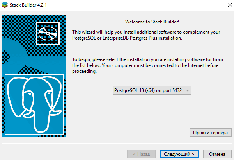
Task: Cancel the wizard with Отмена
Action: (x=217, y=154)
